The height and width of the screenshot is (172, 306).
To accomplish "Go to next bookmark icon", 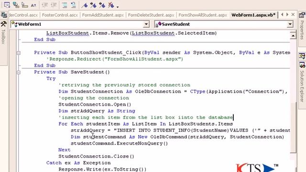I will (94, 5).
